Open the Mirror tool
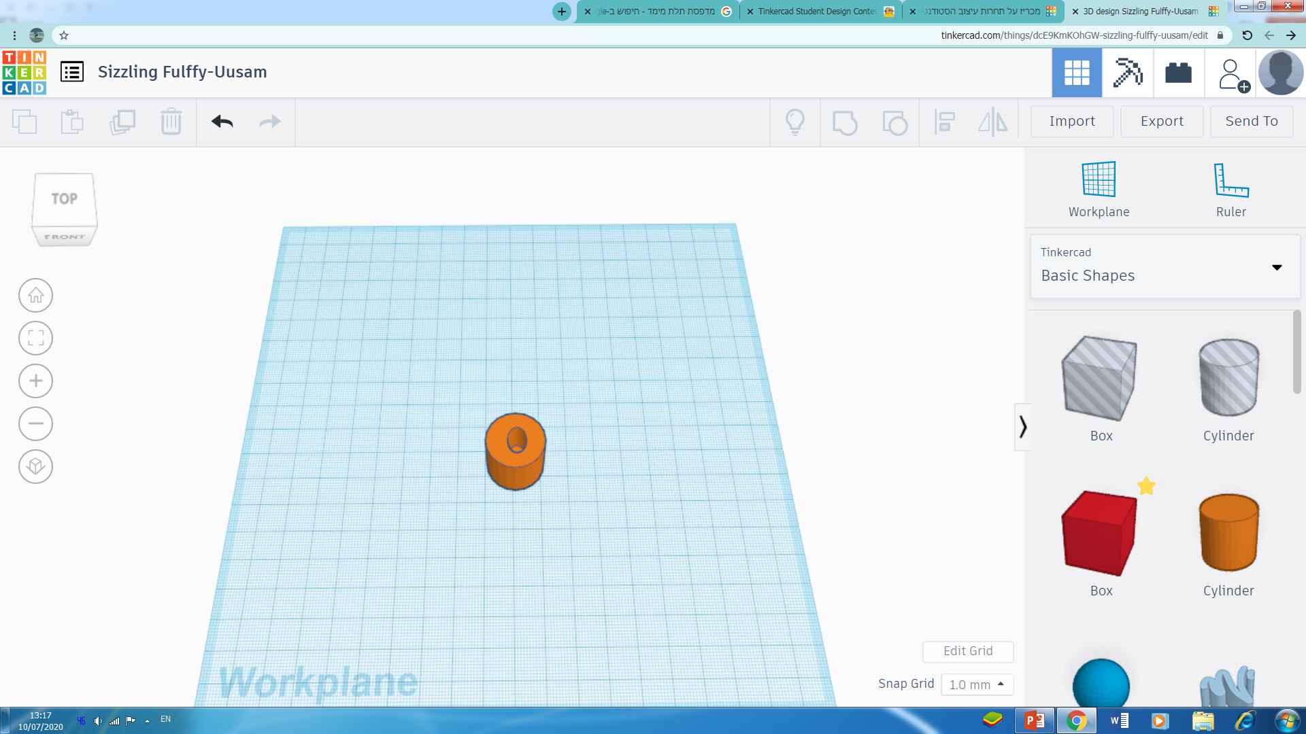 (992, 122)
